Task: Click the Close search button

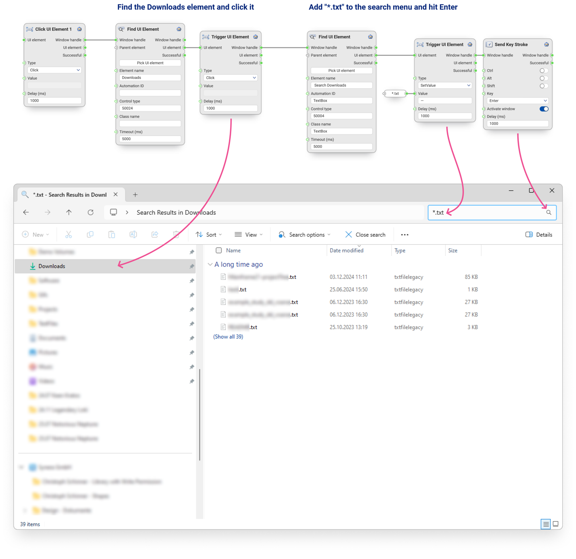Action: [365, 235]
